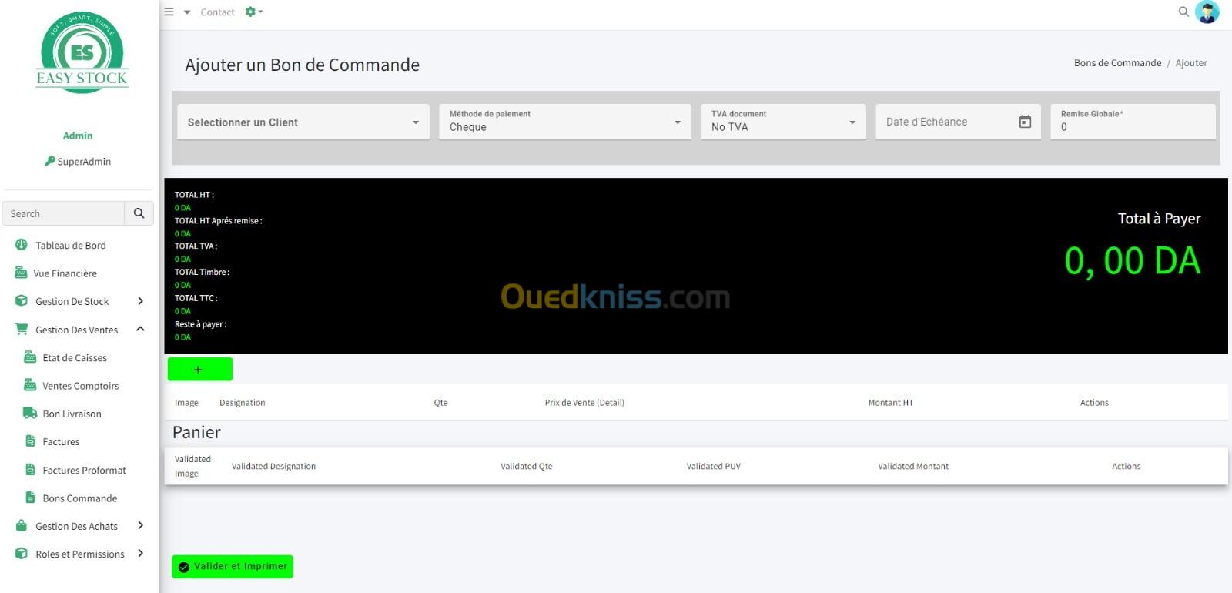The height and width of the screenshot is (593, 1232).
Task: Click Prix de Vente (Detail) header
Action: (x=584, y=403)
